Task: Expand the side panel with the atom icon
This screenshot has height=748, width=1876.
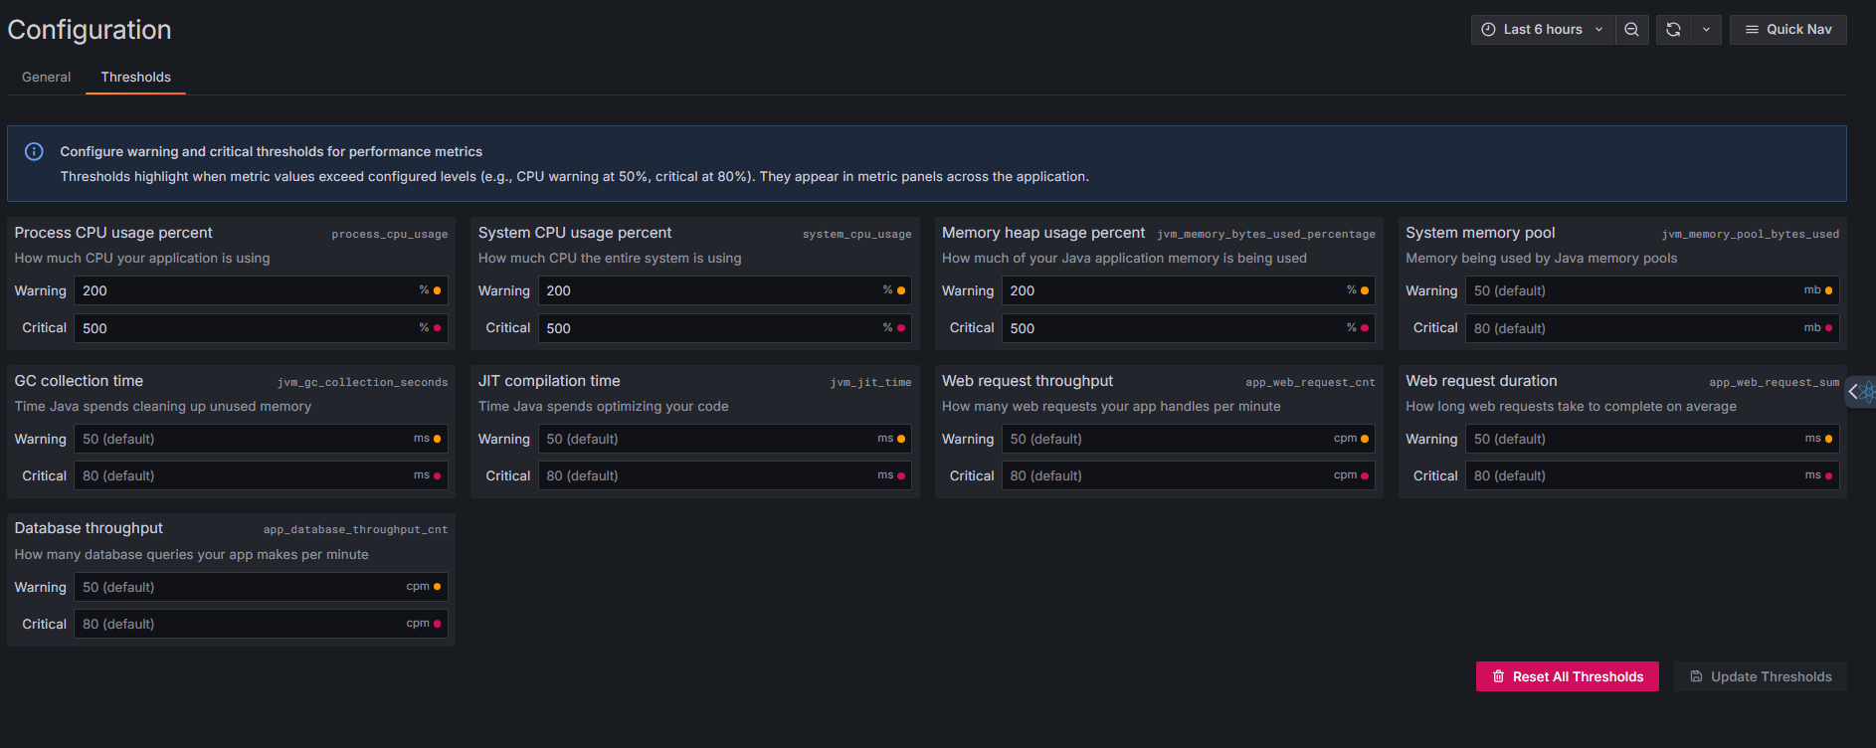Action: point(1860,392)
